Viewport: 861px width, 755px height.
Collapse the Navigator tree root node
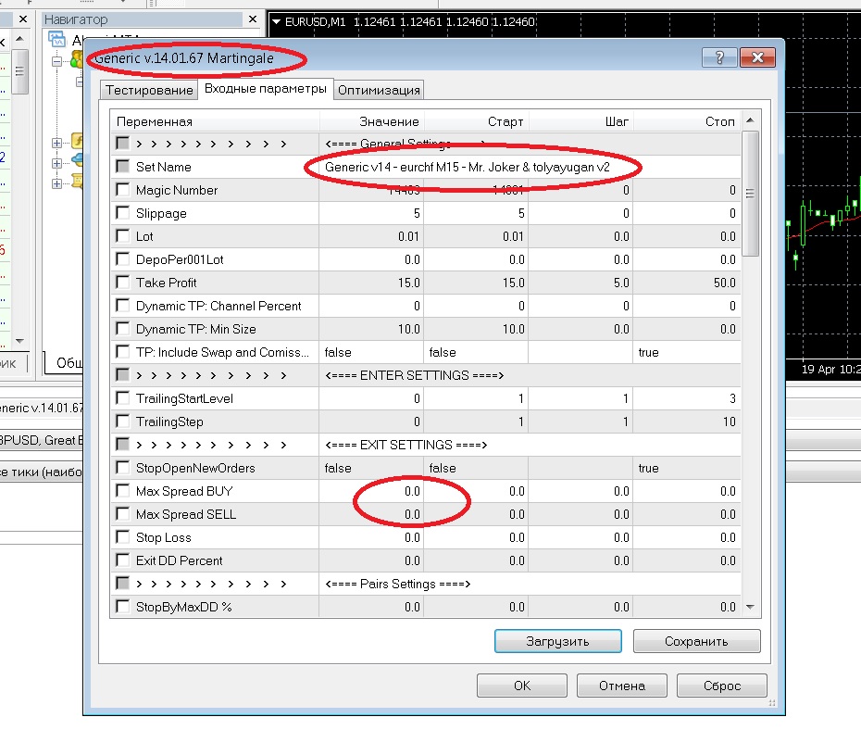(56, 61)
